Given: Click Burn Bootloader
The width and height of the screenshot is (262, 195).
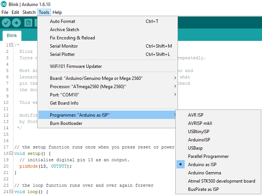Looking at the screenshot, I should coord(66,123).
